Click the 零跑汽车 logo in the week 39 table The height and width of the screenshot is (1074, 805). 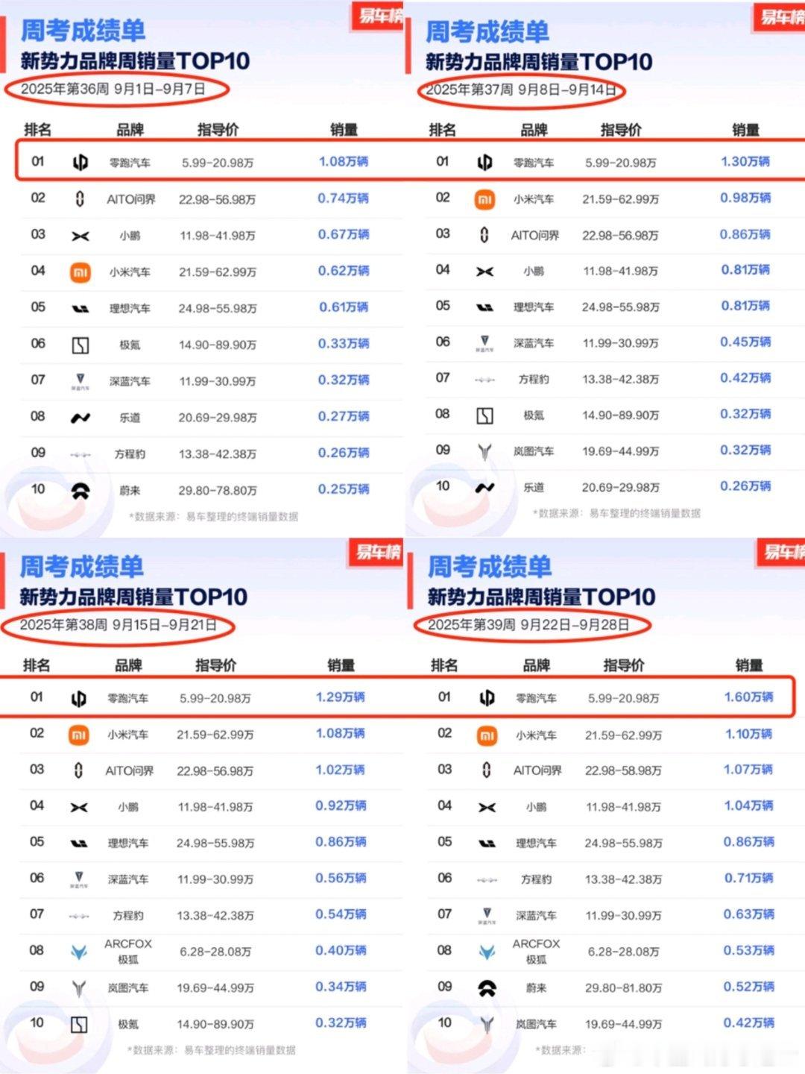(487, 698)
